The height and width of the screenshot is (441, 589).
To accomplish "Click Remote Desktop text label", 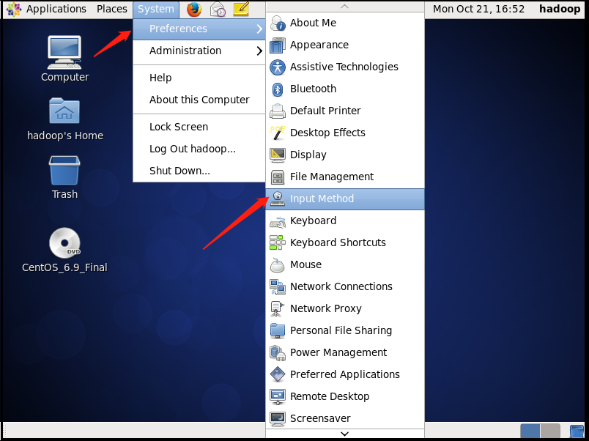I will (x=330, y=396).
